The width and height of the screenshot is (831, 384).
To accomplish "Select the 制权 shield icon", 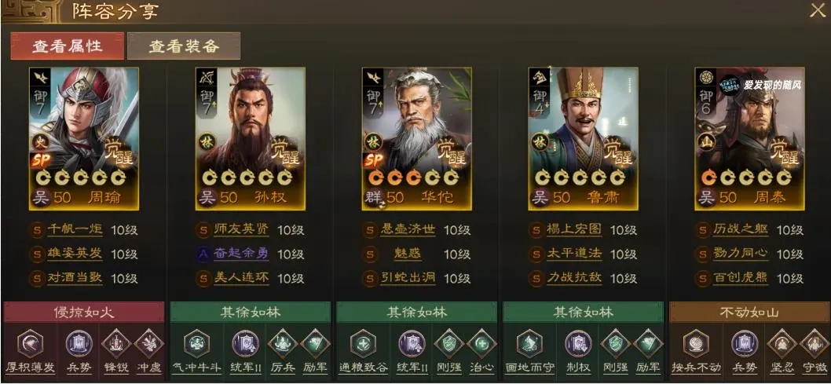I will coord(577,343).
